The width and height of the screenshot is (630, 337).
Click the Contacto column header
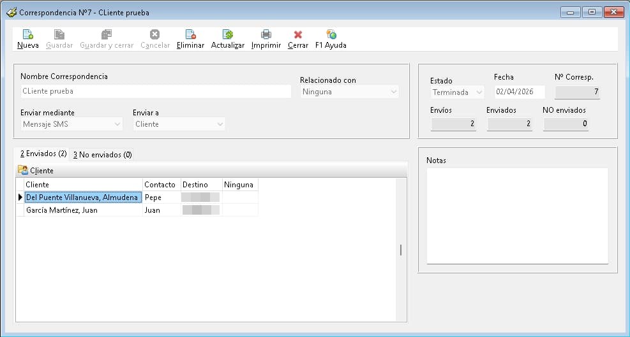pyautogui.click(x=160, y=185)
